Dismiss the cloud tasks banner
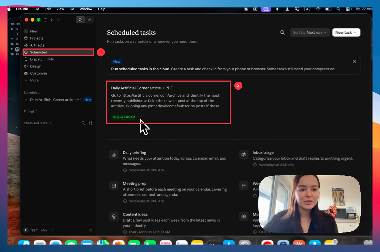The image size is (380, 252). (354, 62)
